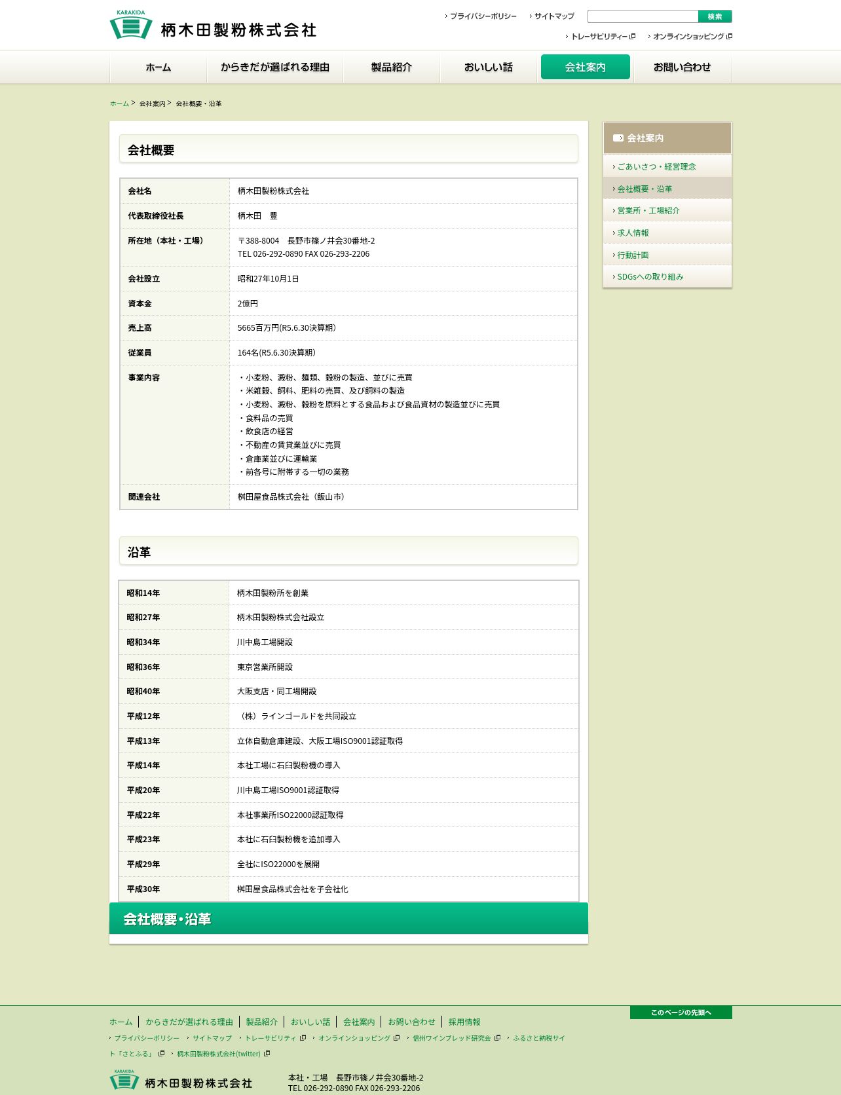The image size is (841, 1095).
Task: Click the footer サイトマップ link
Action: [211, 1038]
